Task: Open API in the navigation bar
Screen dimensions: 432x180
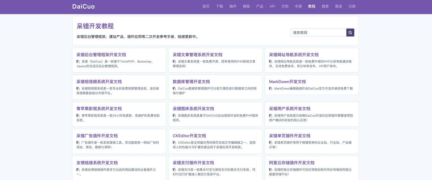Action: 272,6
